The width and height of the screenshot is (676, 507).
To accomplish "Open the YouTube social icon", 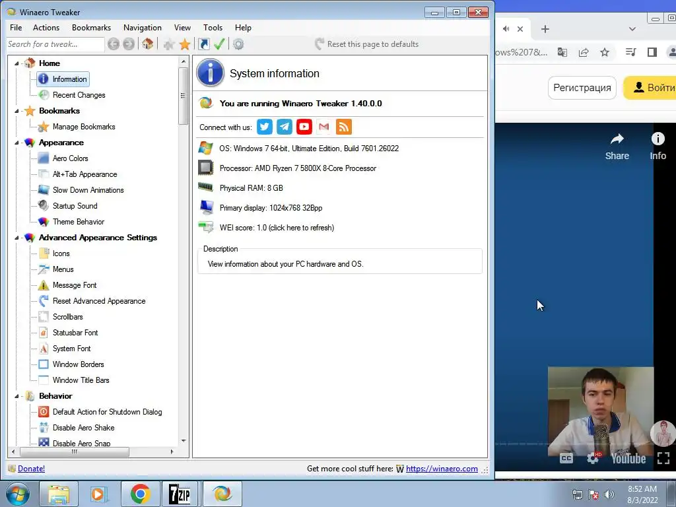I will 304,127.
